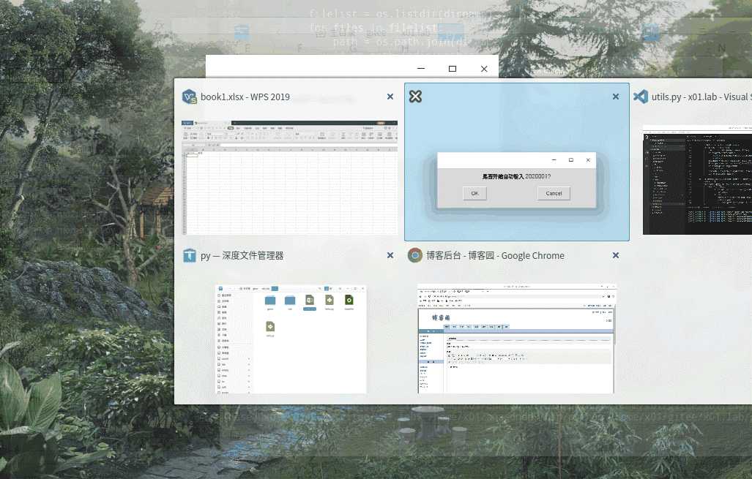The image size is (752, 479).
Task: Switch to the utils.py Visual Studio Code preview
Action: [697, 180]
